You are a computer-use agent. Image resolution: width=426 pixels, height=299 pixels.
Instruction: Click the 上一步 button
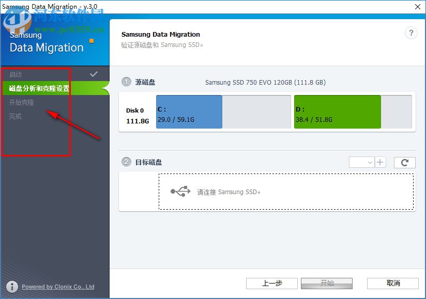pyautogui.click(x=271, y=283)
